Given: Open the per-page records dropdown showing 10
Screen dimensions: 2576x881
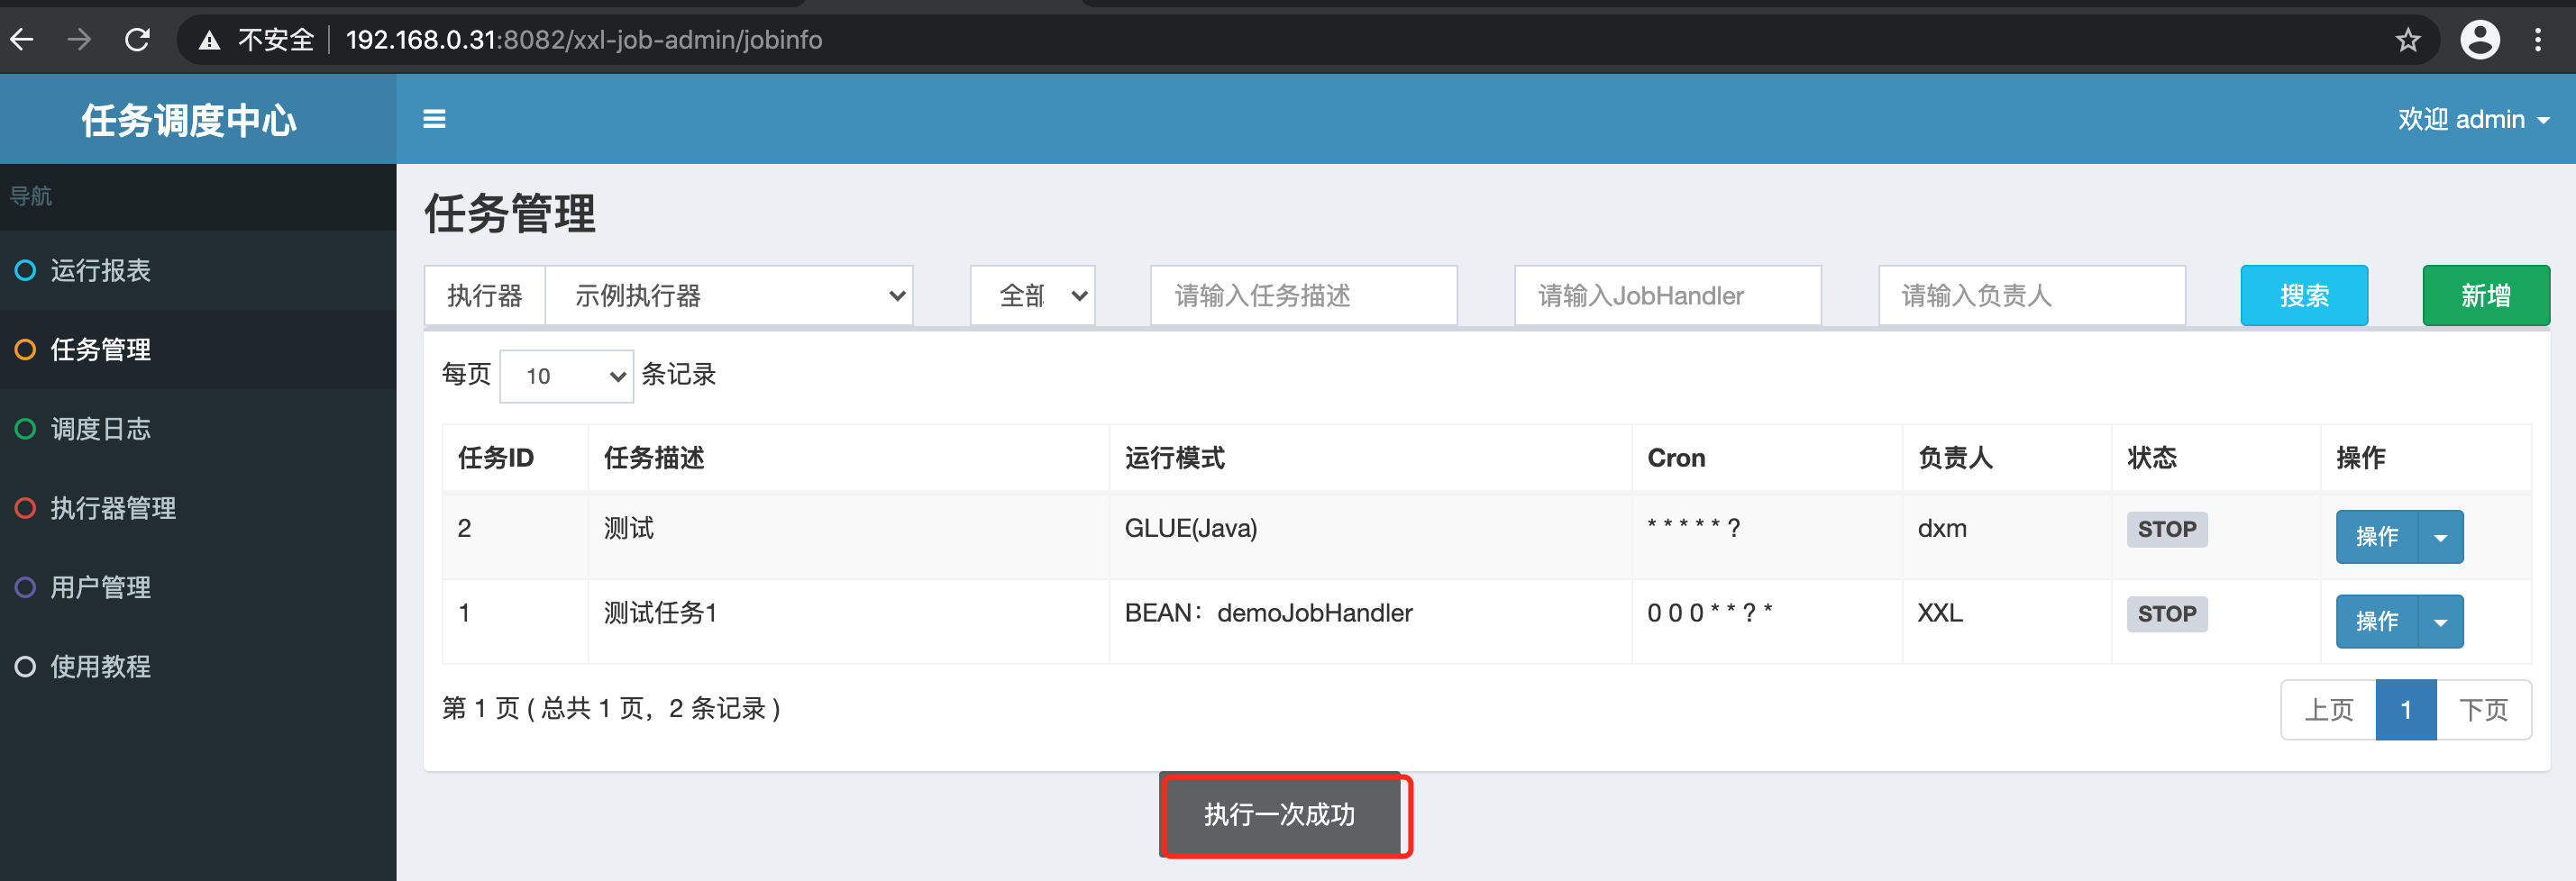Looking at the screenshot, I should [x=566, y=377].
